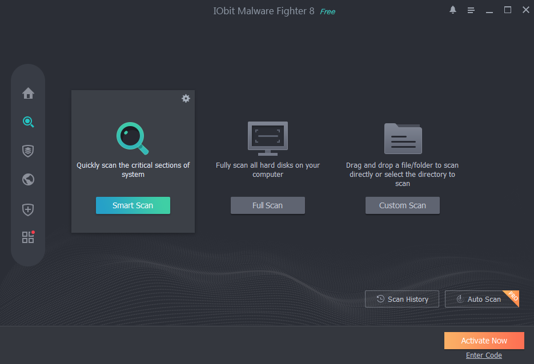Launch a Custom Scan

[x=403, y=205]
